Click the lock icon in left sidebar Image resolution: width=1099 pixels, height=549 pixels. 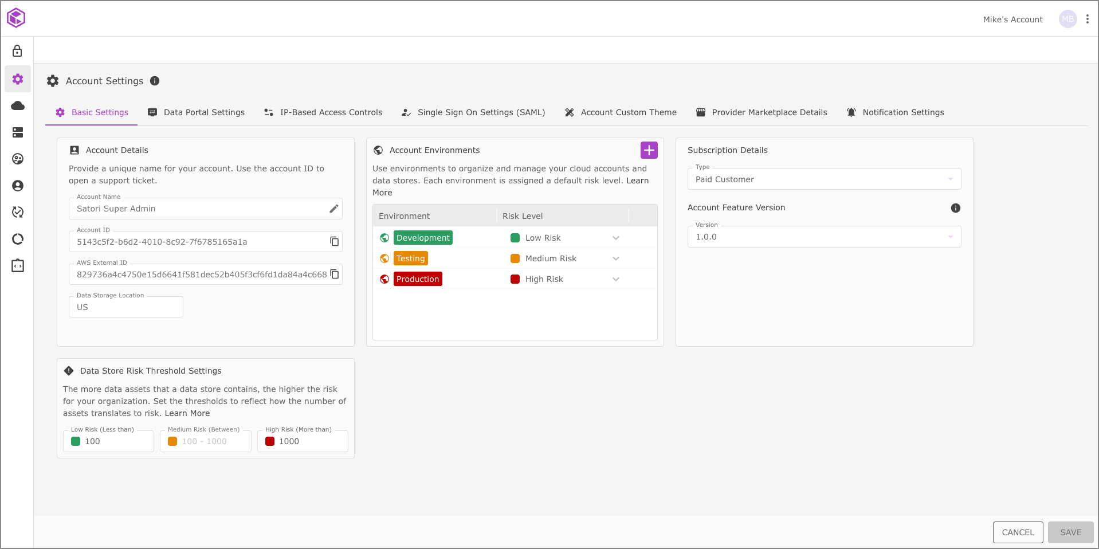(17, 51)
